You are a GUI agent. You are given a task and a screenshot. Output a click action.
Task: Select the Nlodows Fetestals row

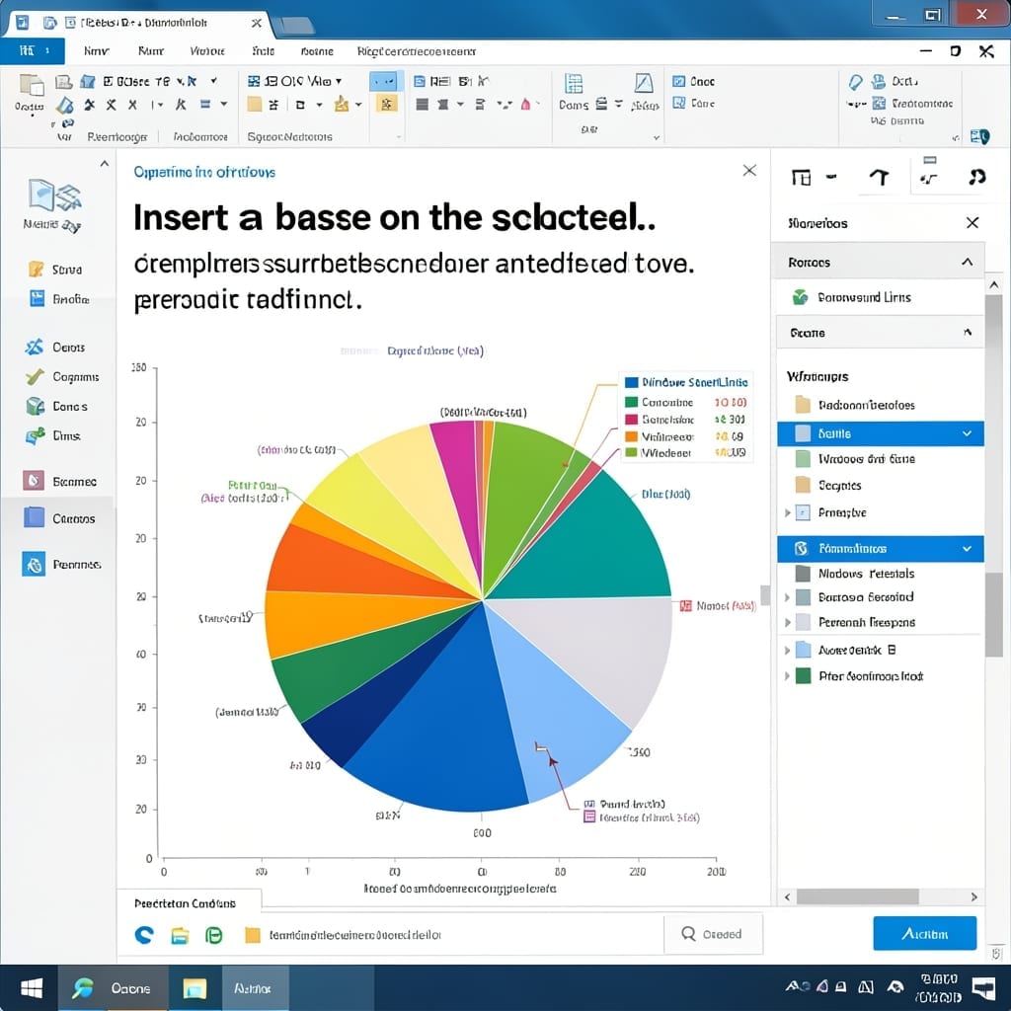click(x=880, y=574)
